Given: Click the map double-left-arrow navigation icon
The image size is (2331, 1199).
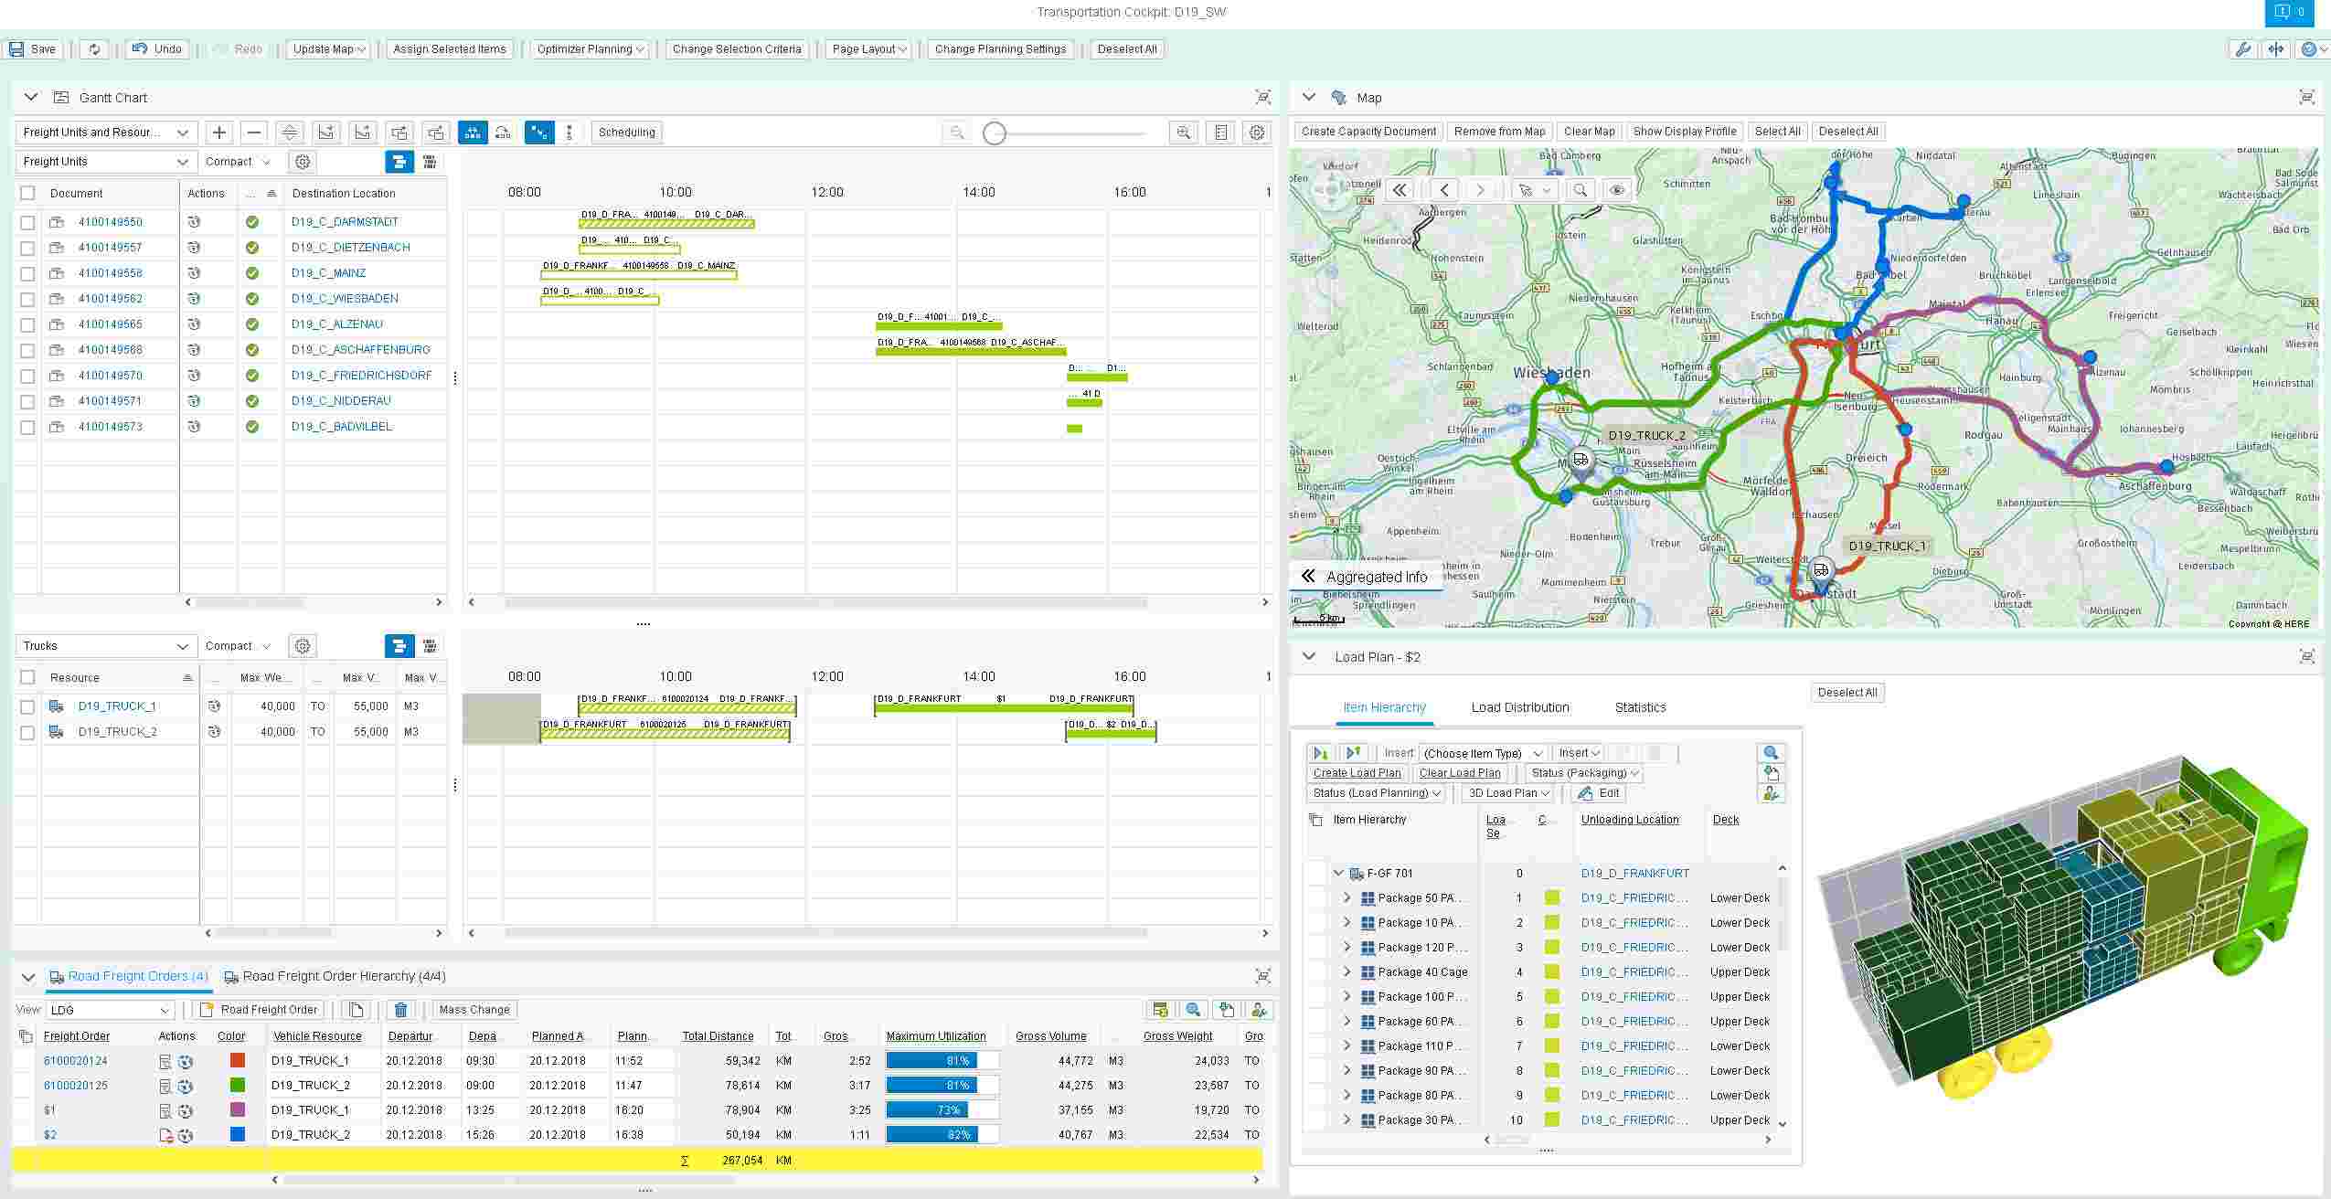Looking at the screenshot, I should click(1399, 190).
